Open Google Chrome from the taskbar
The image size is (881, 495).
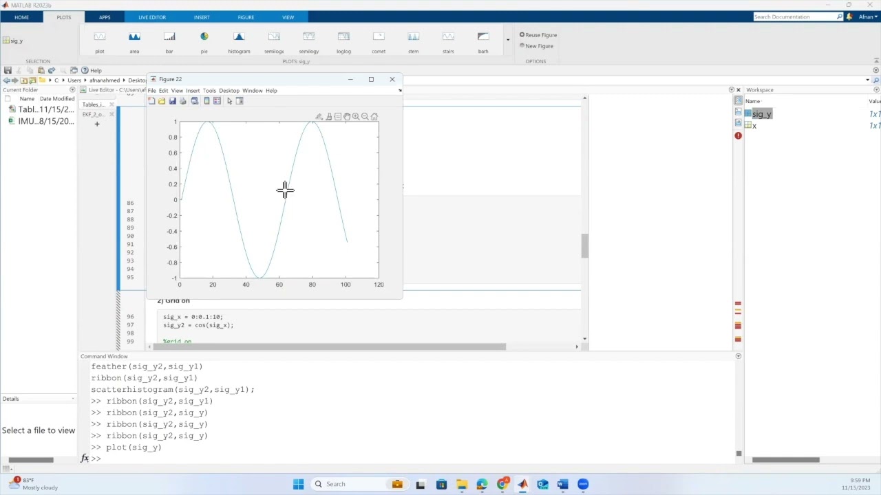pyautogui.click(x=502, y=484)
